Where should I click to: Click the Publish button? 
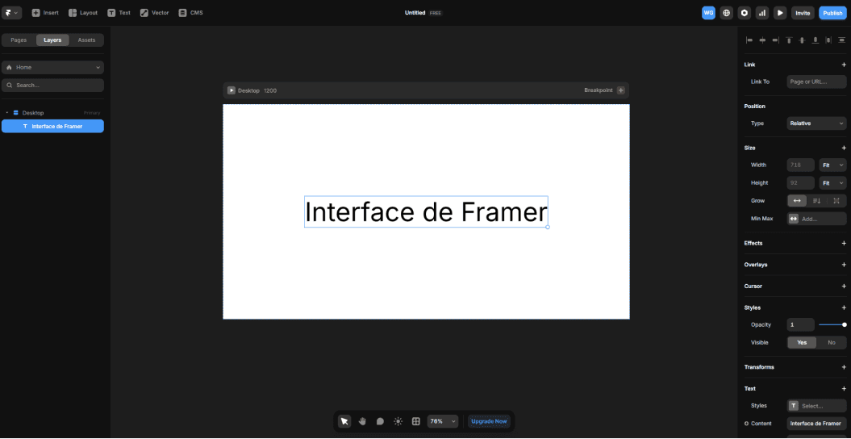click(832, 13)
